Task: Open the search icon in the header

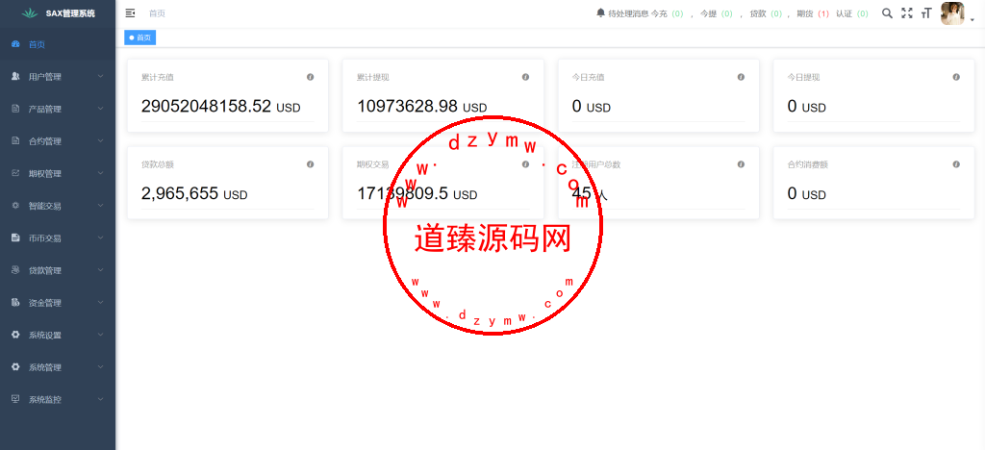Action: click(887, 13)
